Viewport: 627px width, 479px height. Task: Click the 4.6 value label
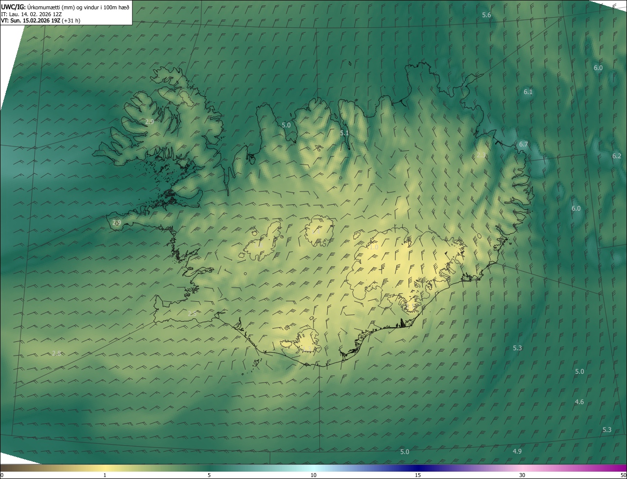pos(579,402)
